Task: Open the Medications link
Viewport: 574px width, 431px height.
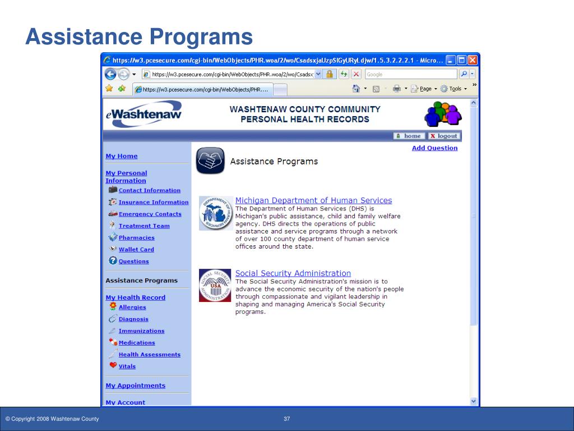Action: (x=137, y=343)
